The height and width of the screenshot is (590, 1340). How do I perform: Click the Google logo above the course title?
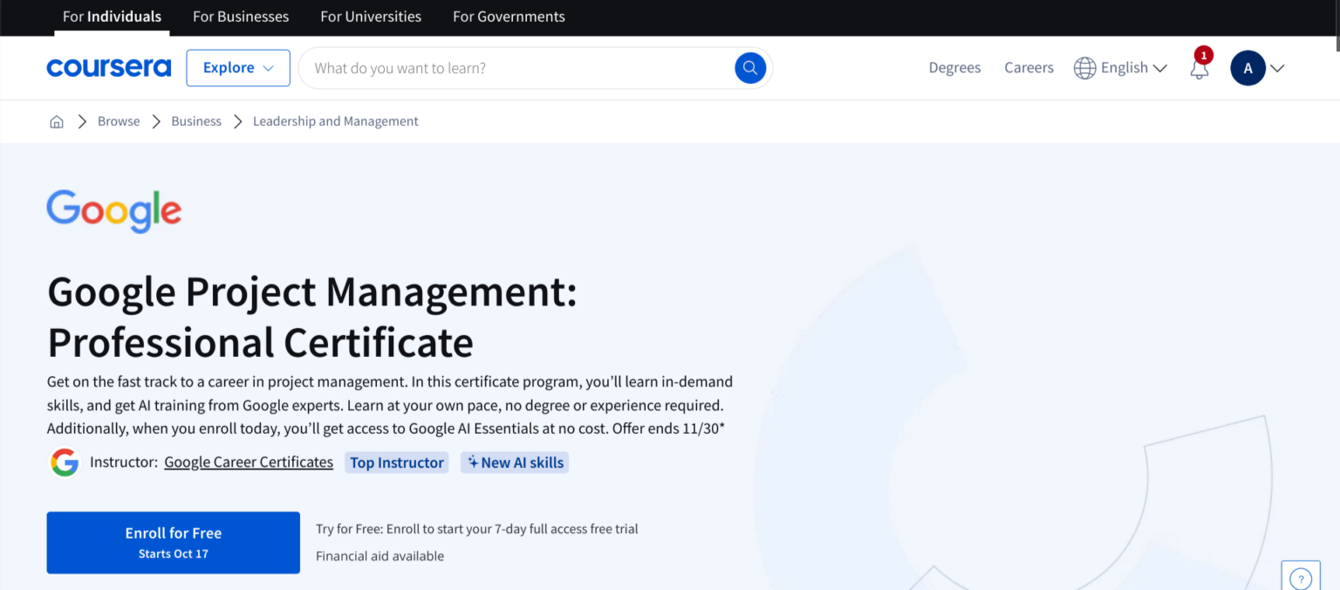pos(113,210)
